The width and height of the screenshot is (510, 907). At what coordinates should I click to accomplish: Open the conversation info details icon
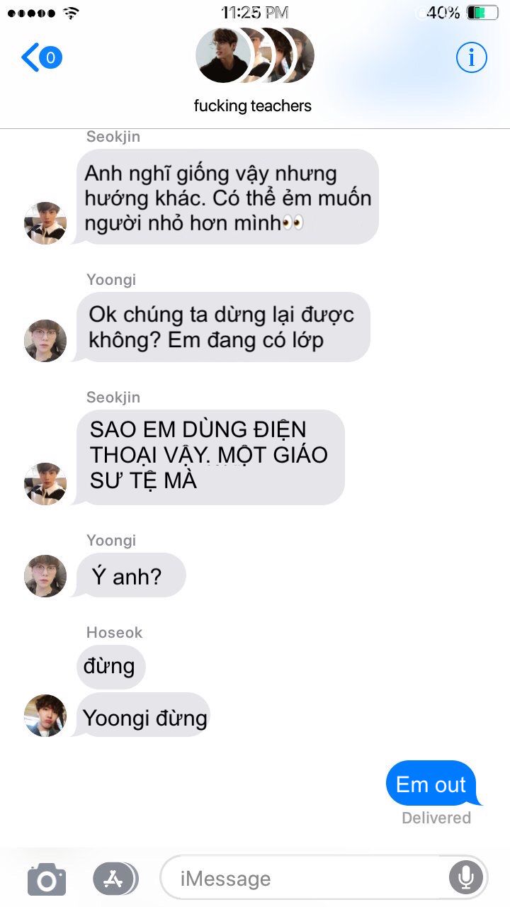pyautogui.click(x=471, y=57)
